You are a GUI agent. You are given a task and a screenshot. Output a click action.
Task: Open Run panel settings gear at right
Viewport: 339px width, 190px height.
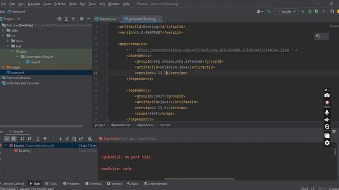point(334,131)
